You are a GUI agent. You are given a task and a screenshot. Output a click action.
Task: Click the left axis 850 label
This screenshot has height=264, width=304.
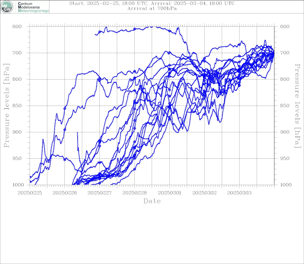click(x=17, y=106)
